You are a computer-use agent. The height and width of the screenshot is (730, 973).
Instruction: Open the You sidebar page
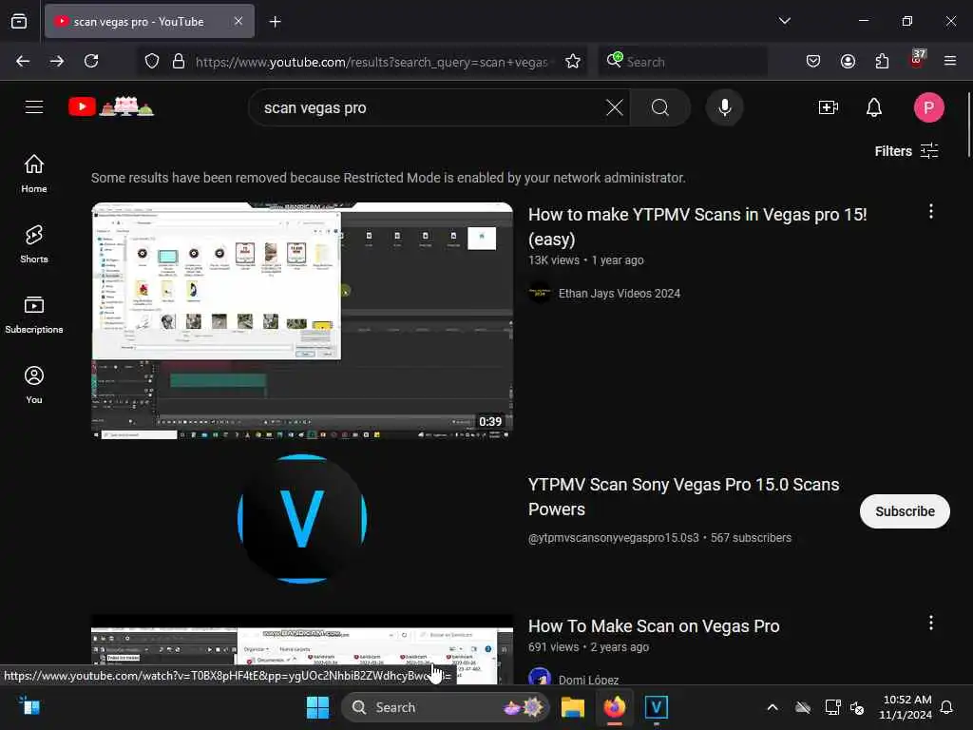34,385
